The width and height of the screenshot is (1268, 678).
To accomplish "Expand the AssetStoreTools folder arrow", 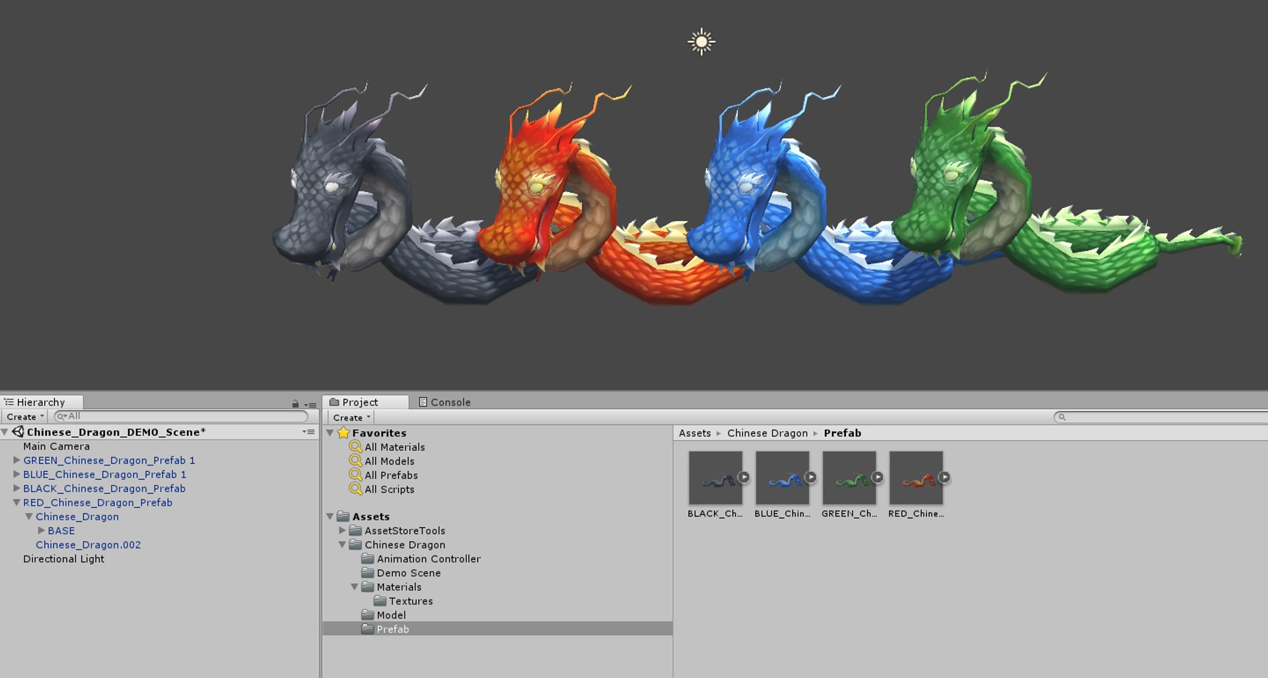I will 342,530.
